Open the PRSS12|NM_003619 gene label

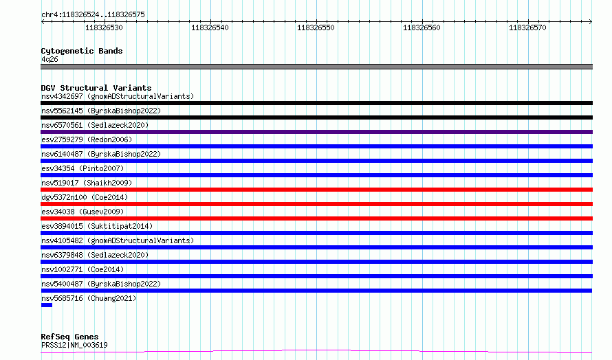pyautogui.click(x=74, y=345)
